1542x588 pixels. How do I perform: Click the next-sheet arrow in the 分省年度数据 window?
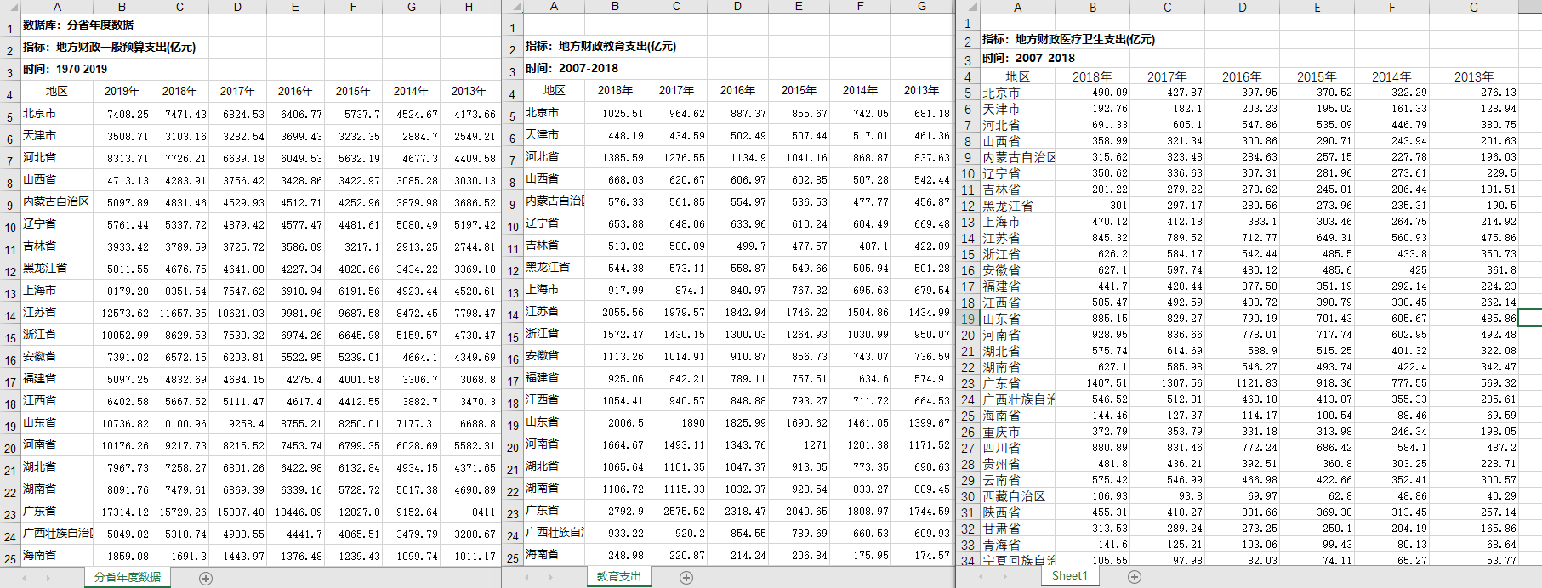coord(48,578)
